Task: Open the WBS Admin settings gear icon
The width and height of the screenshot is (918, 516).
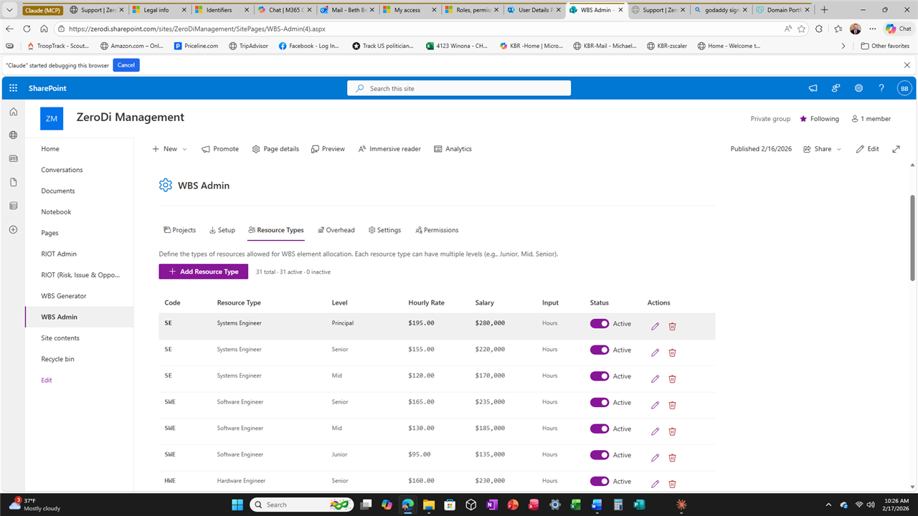Action: [166, 185]
